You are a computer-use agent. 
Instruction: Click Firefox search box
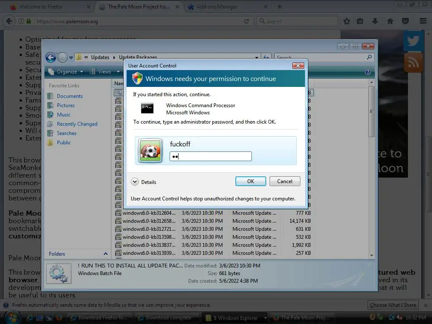[x=297, y=21]
